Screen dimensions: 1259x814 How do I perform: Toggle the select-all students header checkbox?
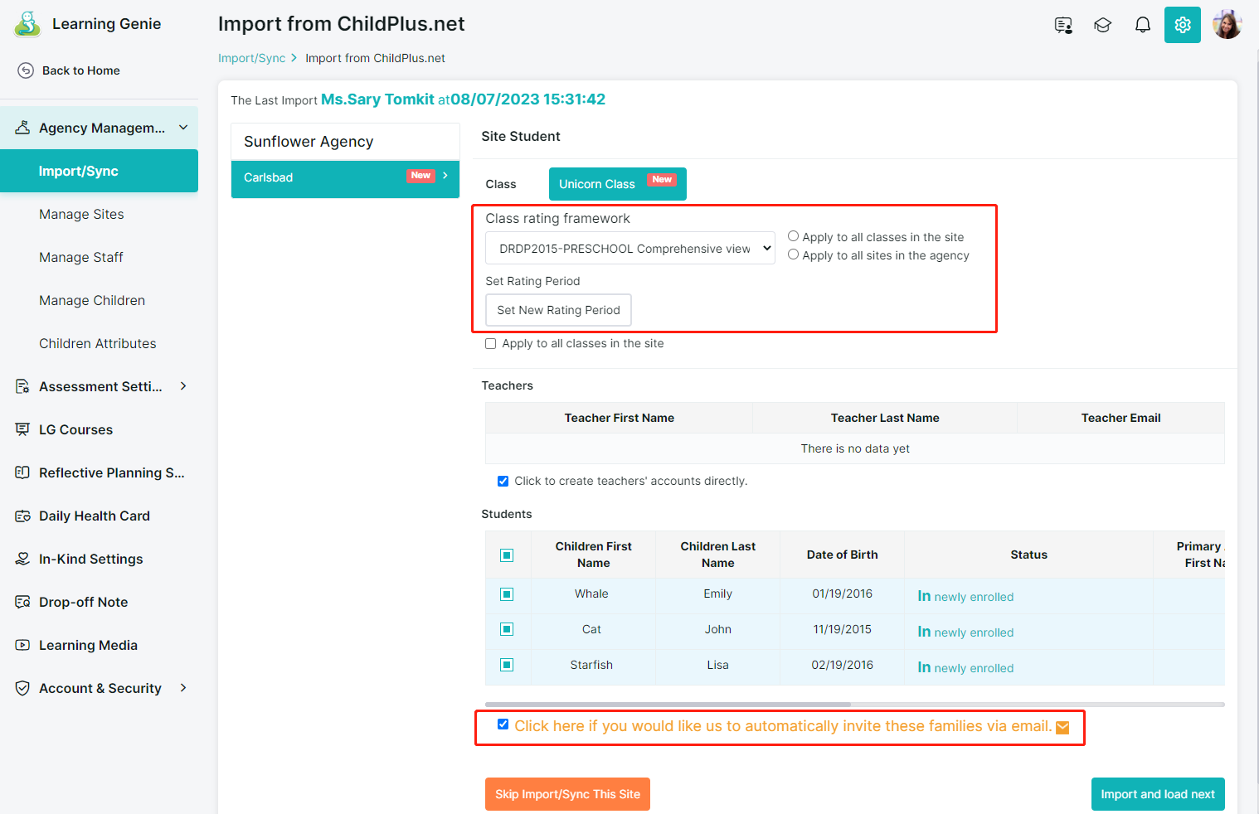507,555
